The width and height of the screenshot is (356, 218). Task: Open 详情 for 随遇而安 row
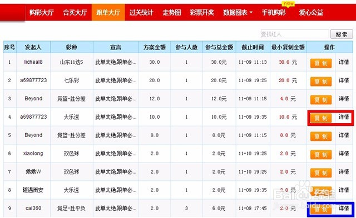[344, 190]
